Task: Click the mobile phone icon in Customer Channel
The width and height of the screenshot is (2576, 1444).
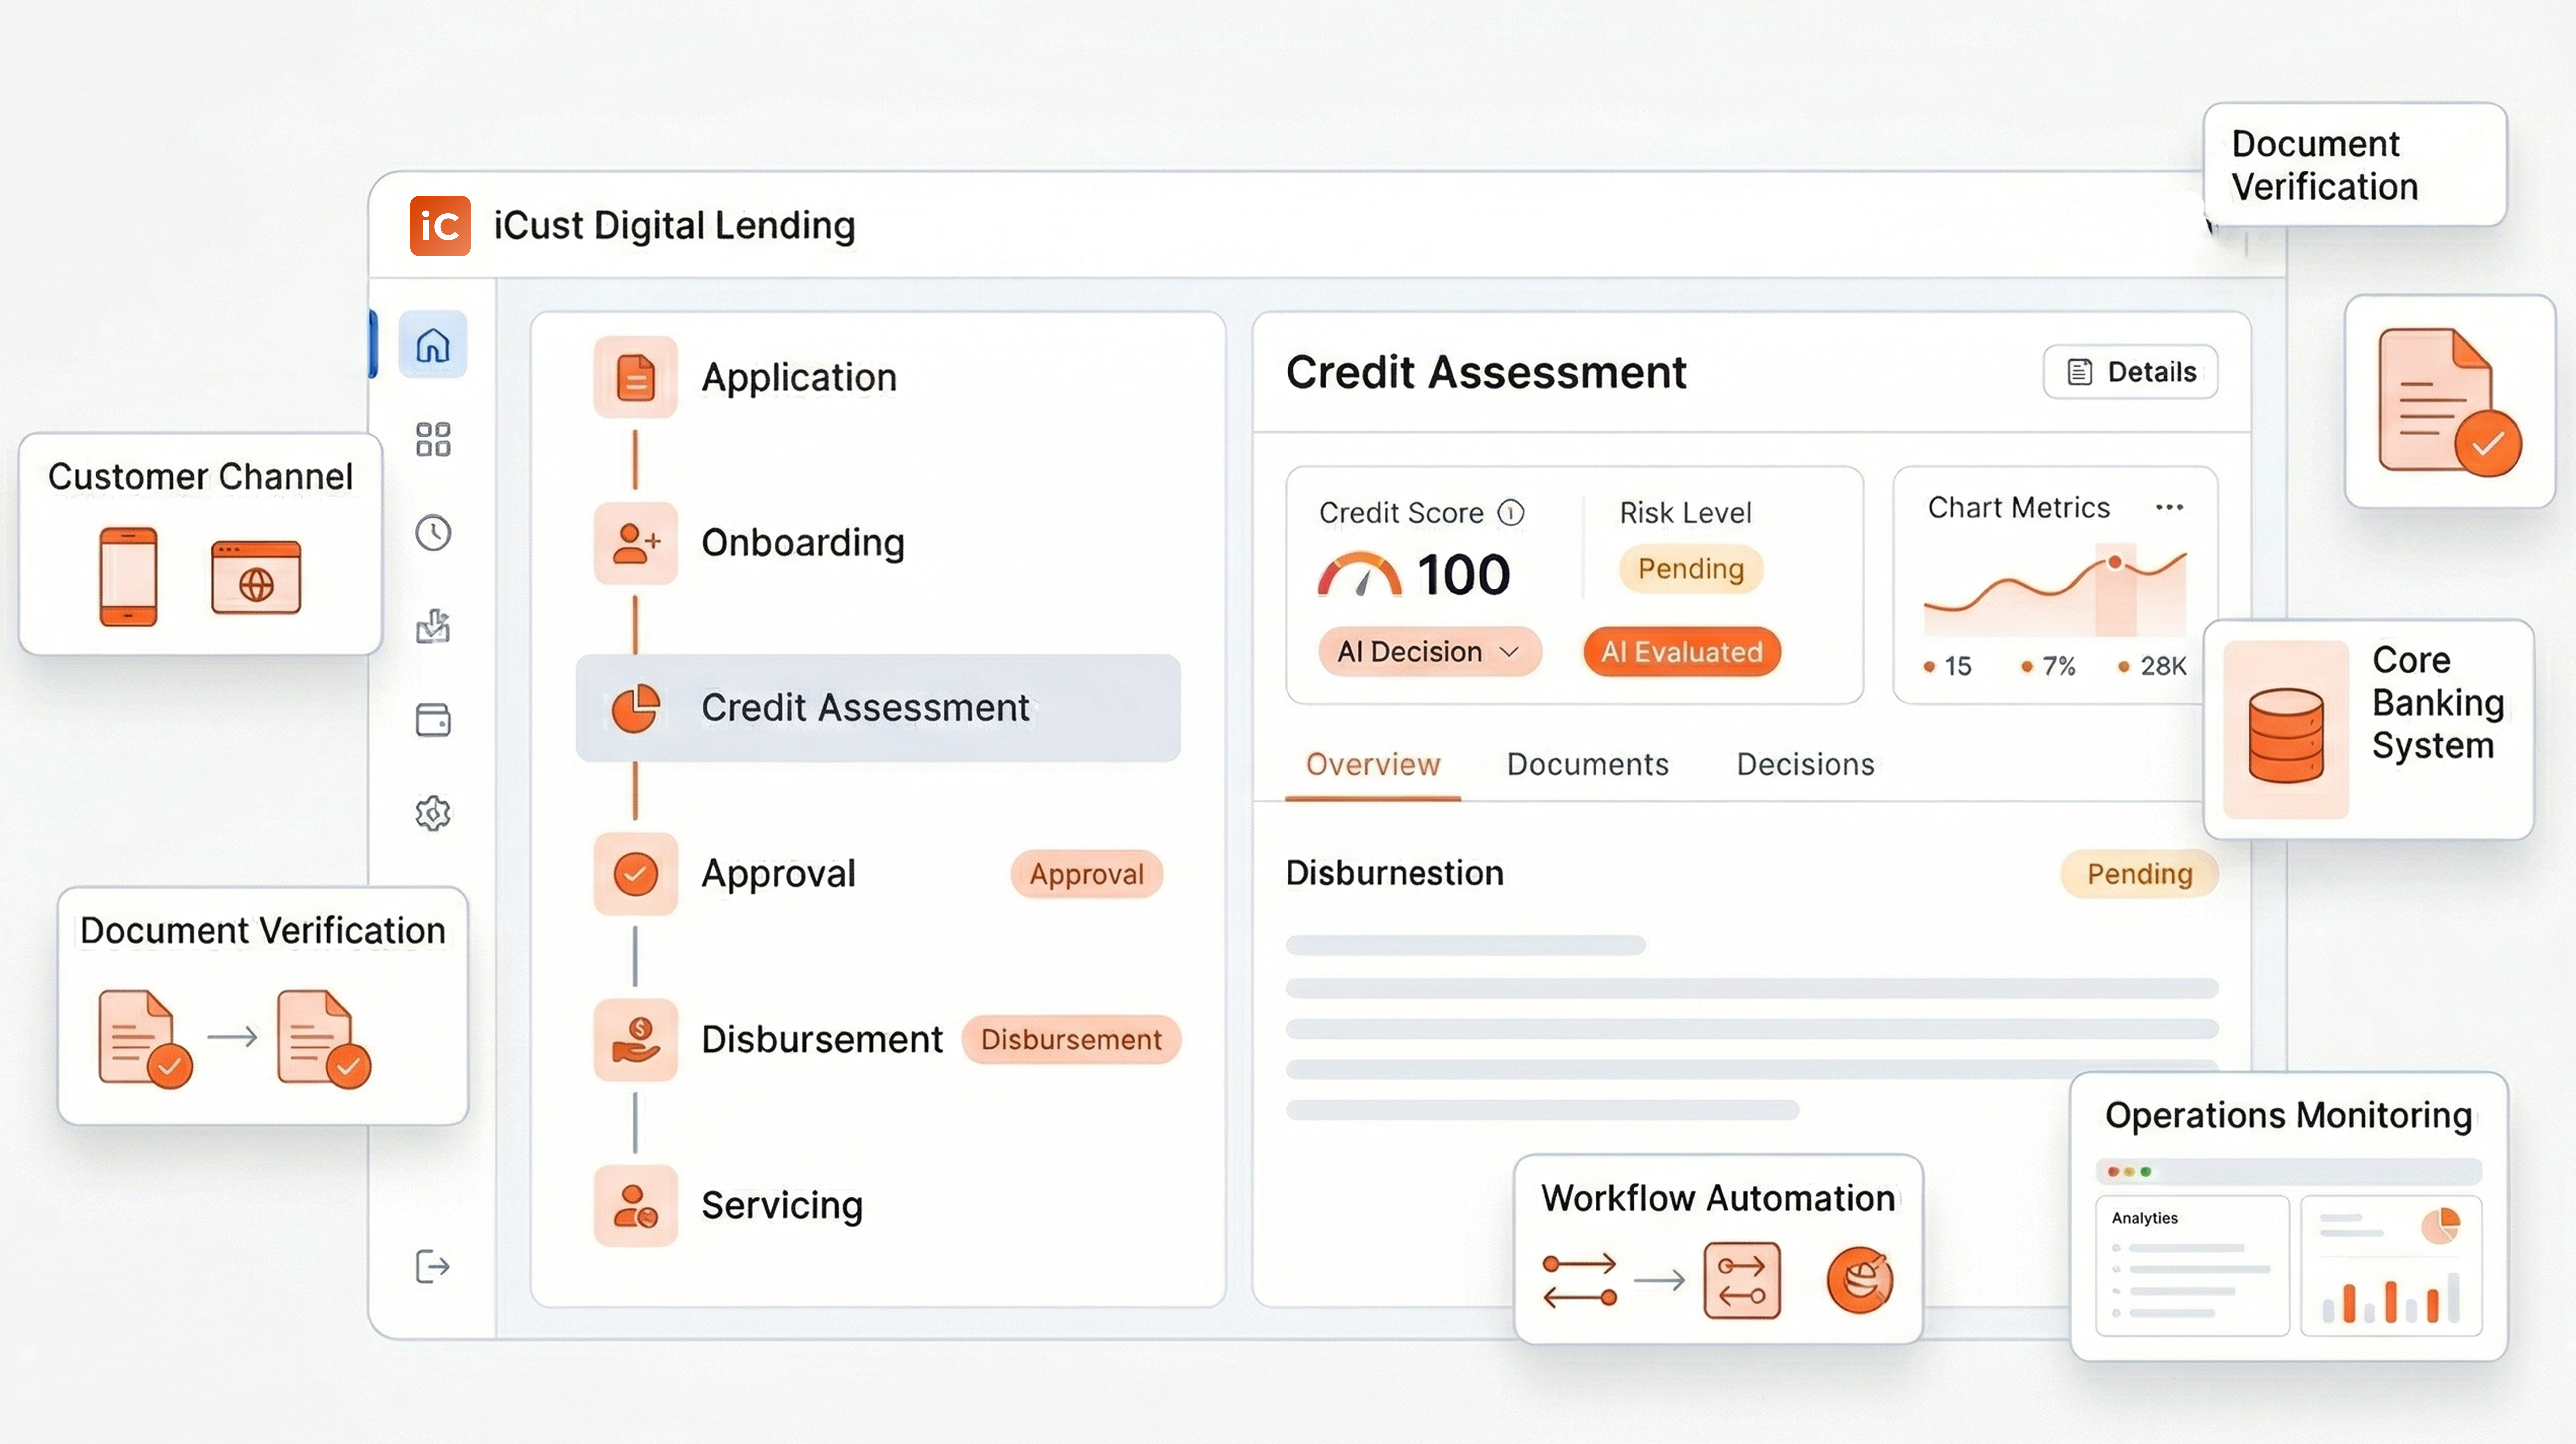Action: (128, 577)
